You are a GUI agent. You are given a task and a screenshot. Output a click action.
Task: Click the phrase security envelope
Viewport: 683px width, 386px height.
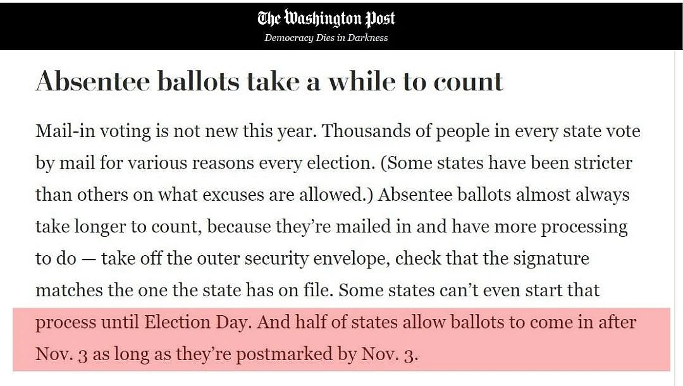click(x=317, y=260)
